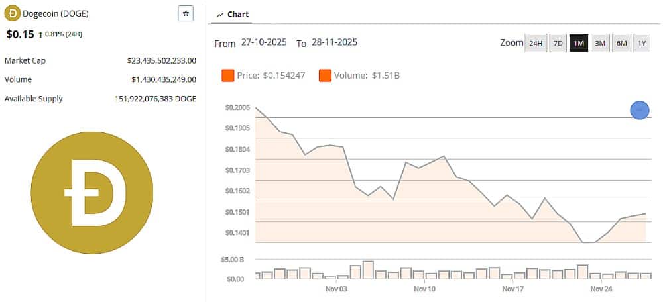Screen dimensions: 663x302
Task: Click the Available Supply label
Action: 33,99
